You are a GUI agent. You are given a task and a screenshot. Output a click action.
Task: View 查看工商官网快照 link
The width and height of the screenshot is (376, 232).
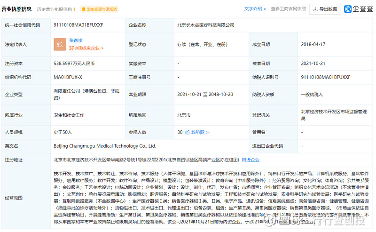[x=288, y=9]
